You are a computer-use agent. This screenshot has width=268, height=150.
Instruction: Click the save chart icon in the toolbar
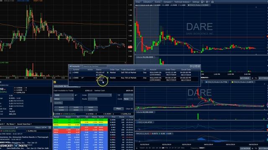pos(202,2)
